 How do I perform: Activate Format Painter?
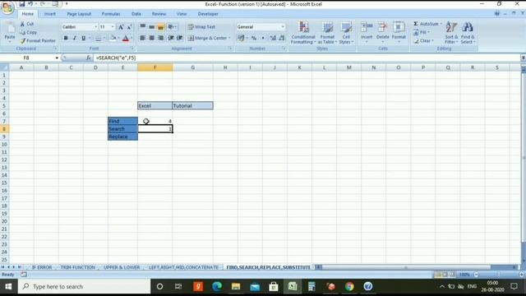tap(38, 40)
